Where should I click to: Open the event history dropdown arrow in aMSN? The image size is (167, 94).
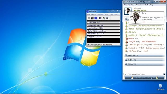pyautogui.click(x=164, y=74)
